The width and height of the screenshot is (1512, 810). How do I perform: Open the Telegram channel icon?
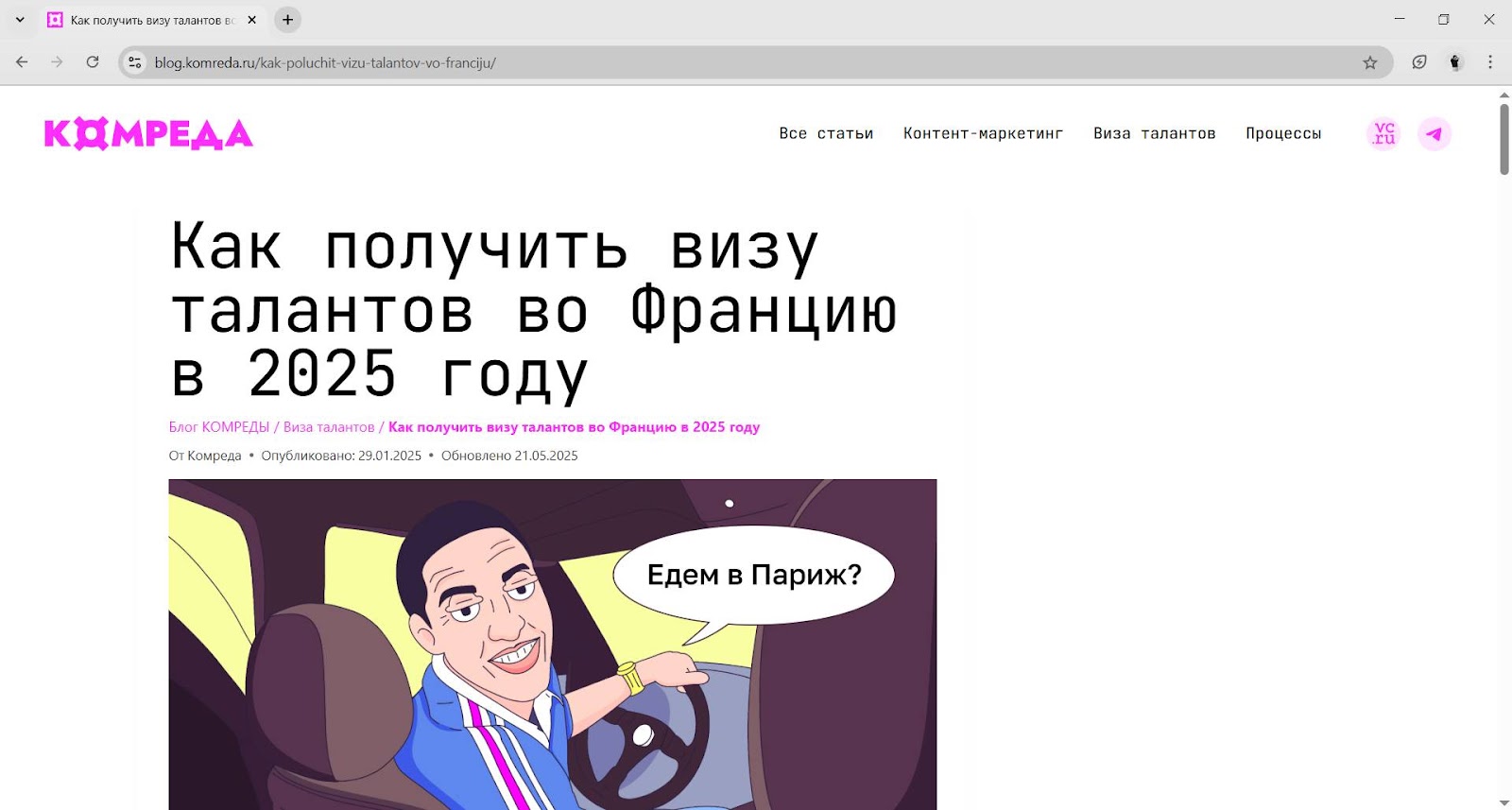pyautogui.click(x=1434, y=134)
